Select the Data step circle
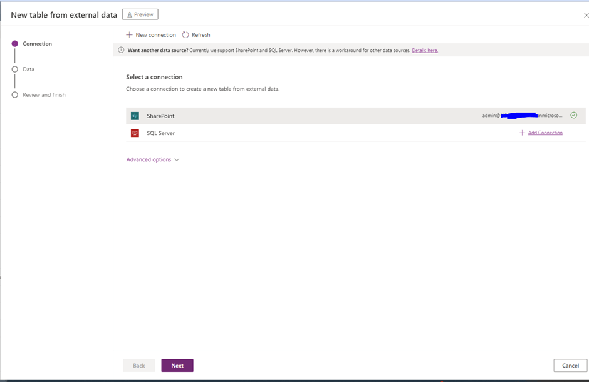 pos(14,69)
